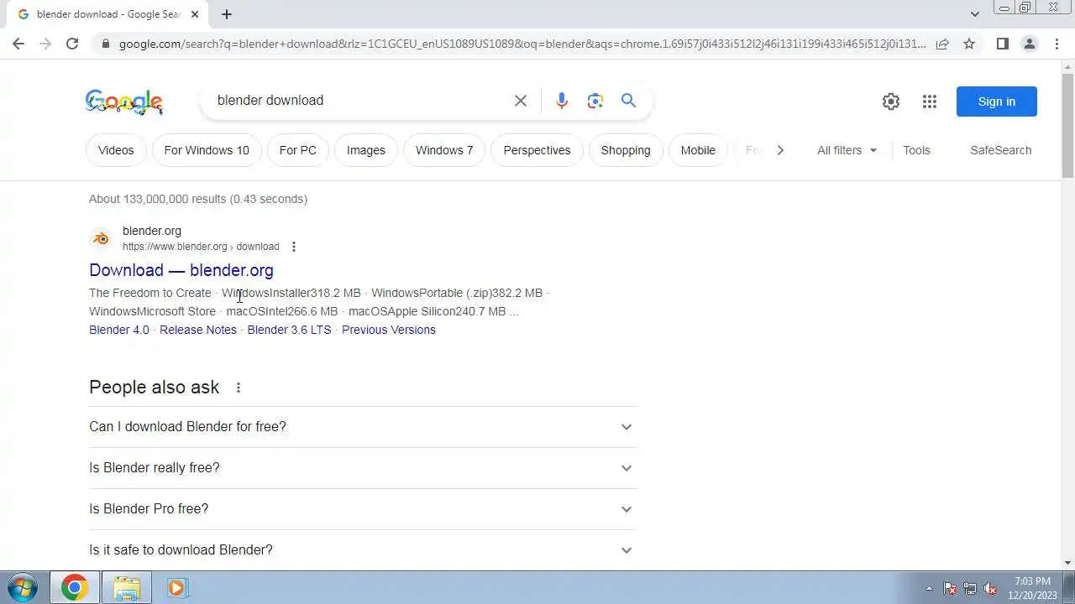This screenshot has width=1075, height=604.
Task: Click the taskbar clock showing 7:03 PM
Action: coord(1032,588)
